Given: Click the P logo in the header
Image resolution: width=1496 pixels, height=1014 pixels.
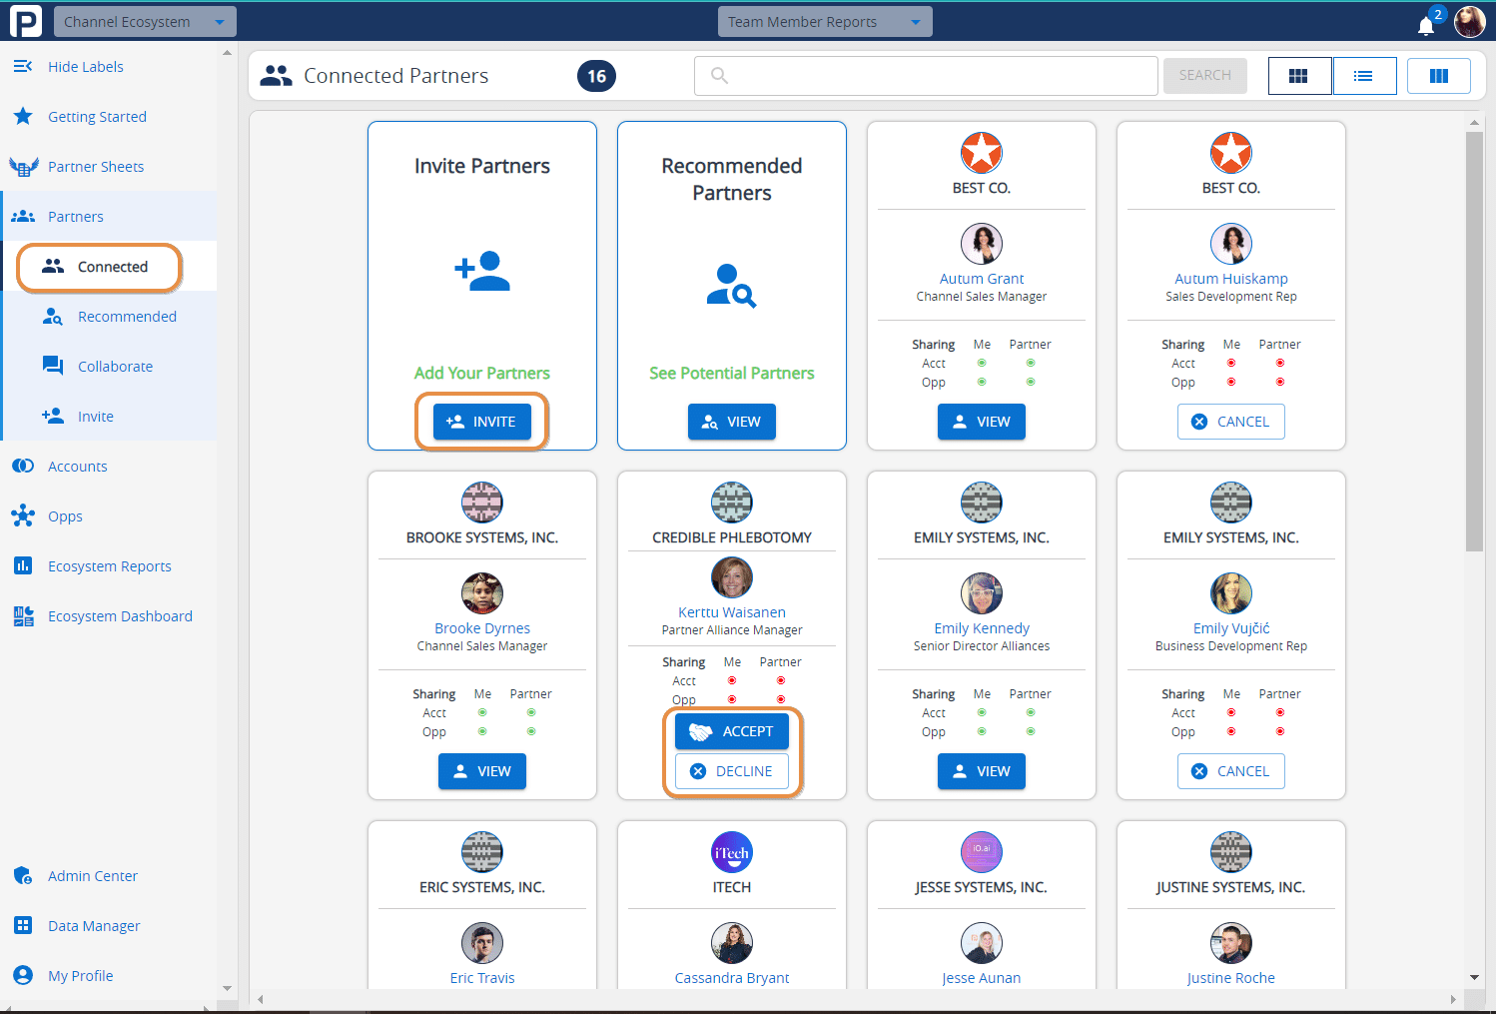Looking at the screenshot, I should click(25, 21).
